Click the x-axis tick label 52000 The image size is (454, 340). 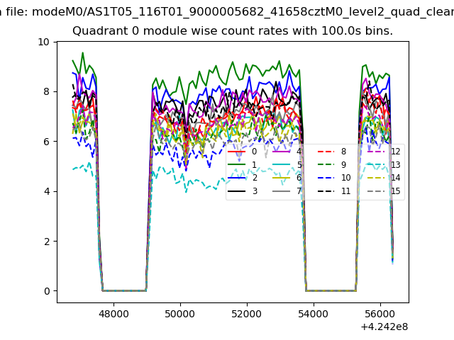click(x=246, y=313)
